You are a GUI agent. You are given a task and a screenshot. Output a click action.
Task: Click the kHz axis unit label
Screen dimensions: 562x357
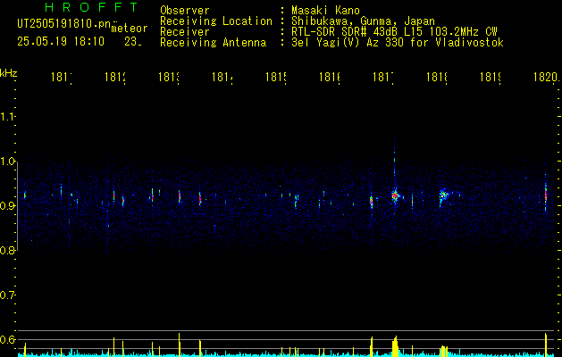8,73
